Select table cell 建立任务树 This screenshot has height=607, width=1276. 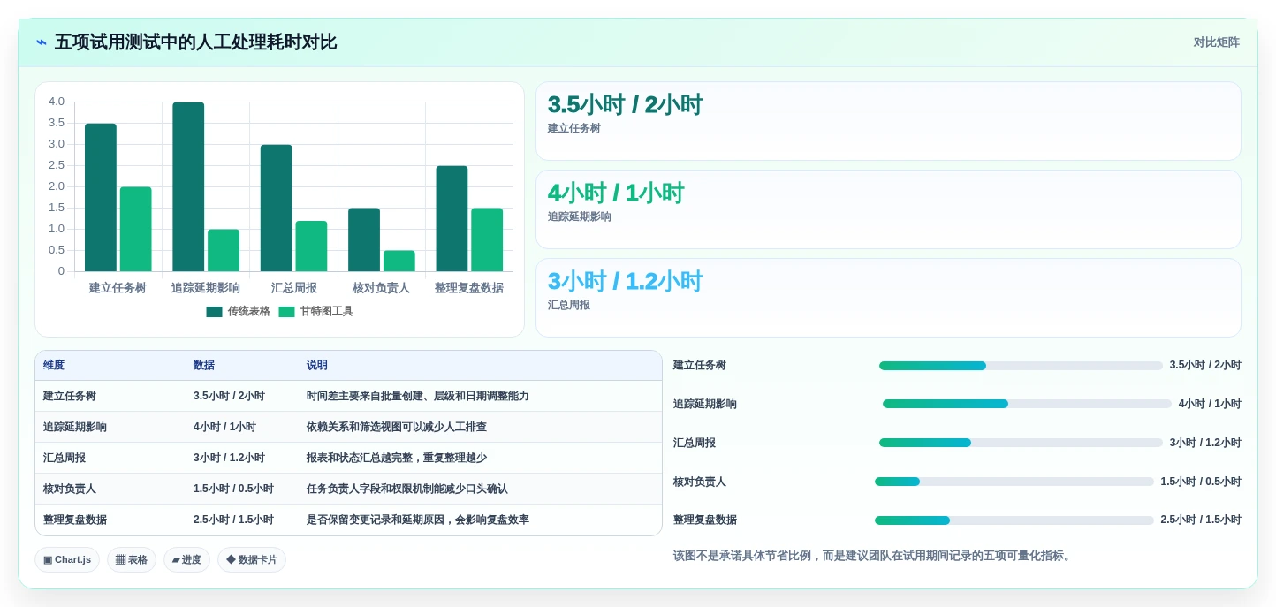[x=70, y=396]
